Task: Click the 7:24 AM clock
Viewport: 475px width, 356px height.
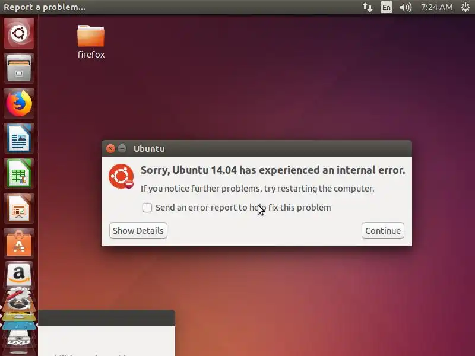Action: tap(436, 7)
